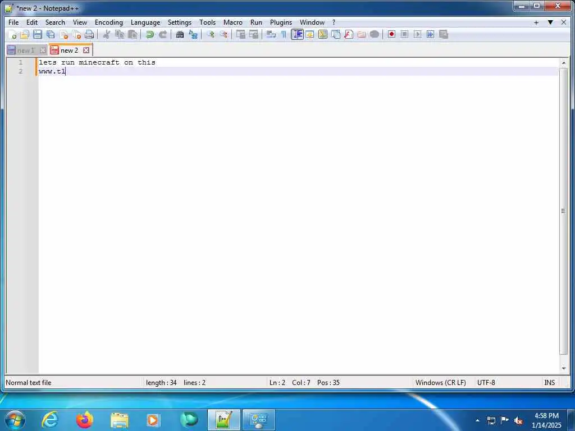Click the X button at menu bar right
The image size is (575, 431).
(x=564, y=22)
